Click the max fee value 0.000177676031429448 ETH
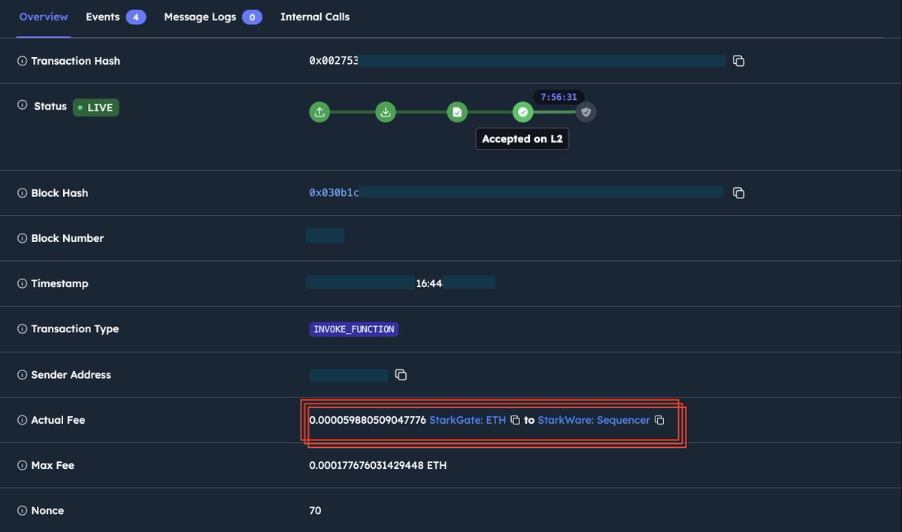Viewport: 902px width, 532px height. pyautogui.click(x=378, y=465)
